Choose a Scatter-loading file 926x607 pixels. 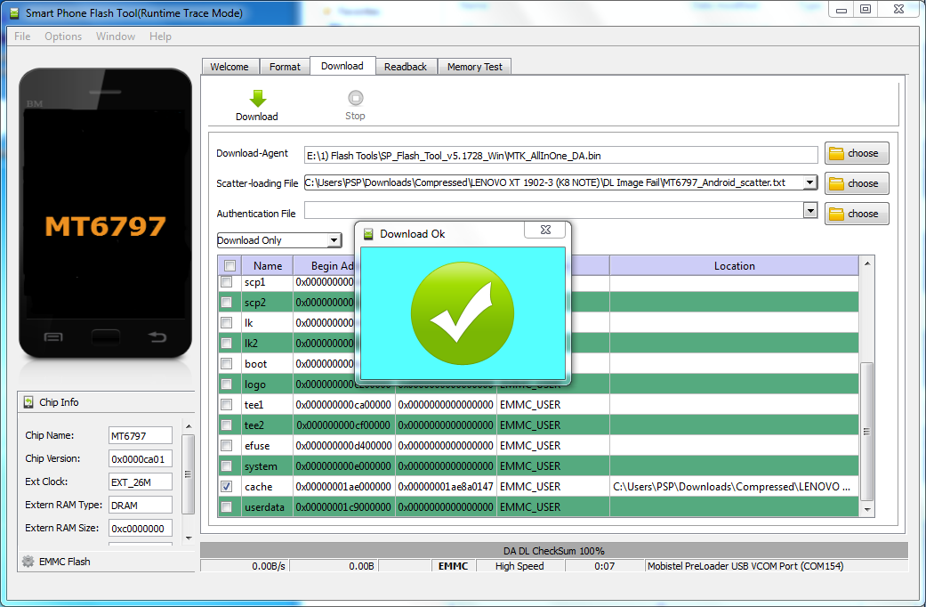pyautogui.click(x=857, y=184)
